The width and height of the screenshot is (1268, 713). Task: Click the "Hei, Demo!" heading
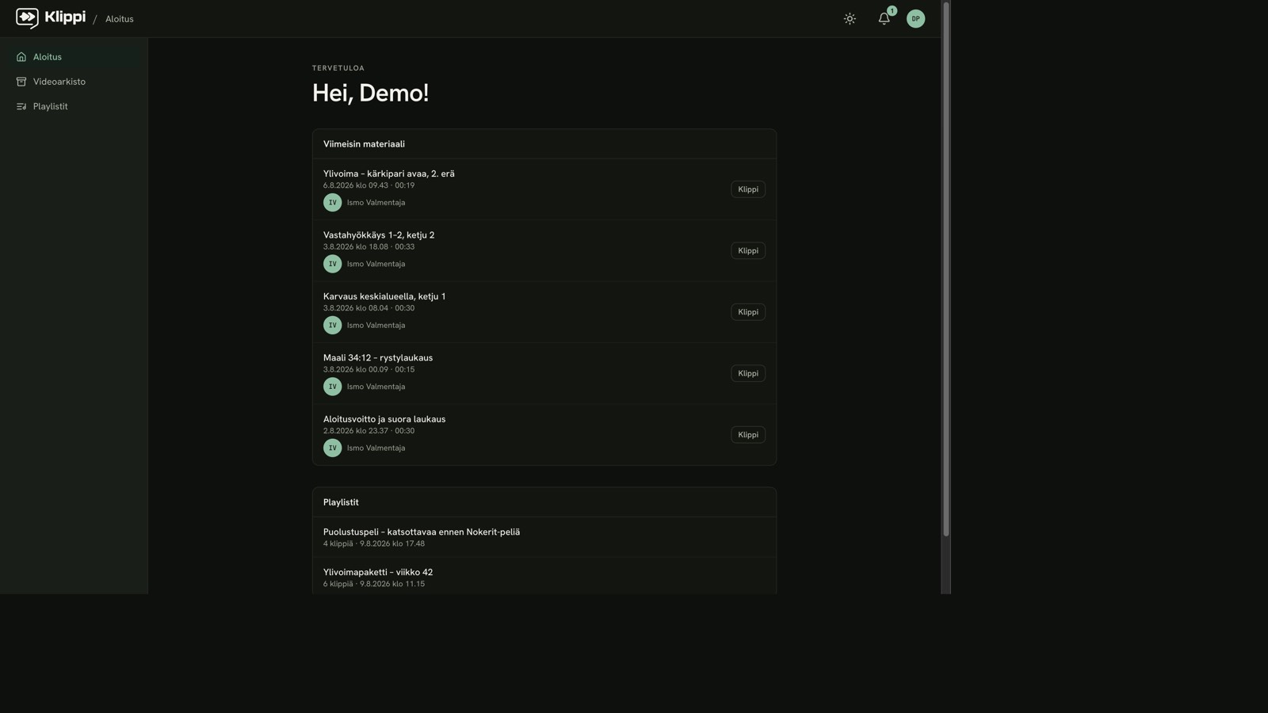(370, 93)
